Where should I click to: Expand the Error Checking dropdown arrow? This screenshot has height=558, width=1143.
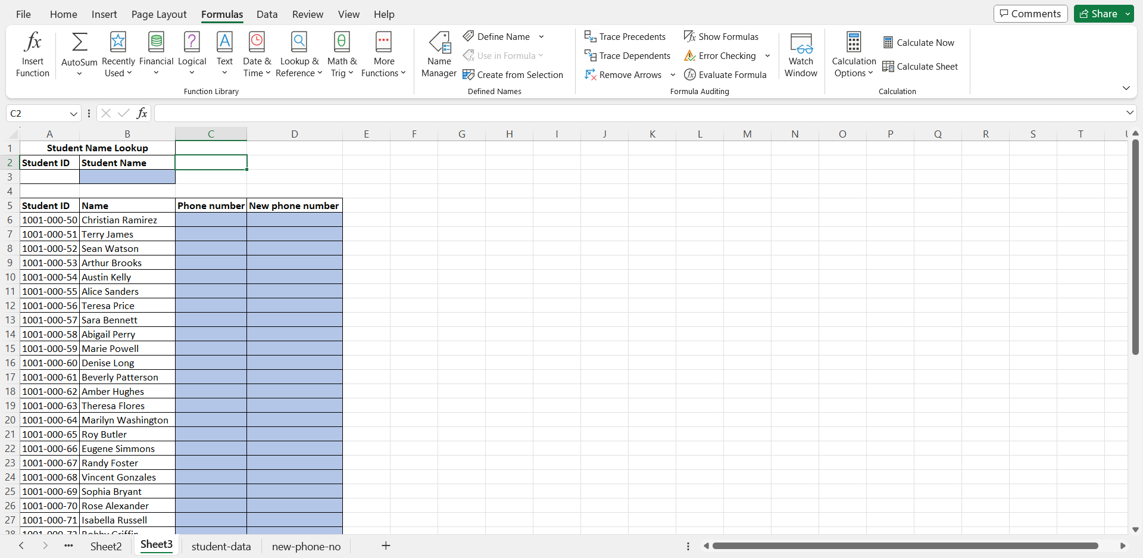767,56
